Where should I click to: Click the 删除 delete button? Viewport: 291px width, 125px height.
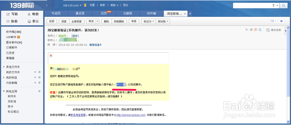[x=107, y=21]
